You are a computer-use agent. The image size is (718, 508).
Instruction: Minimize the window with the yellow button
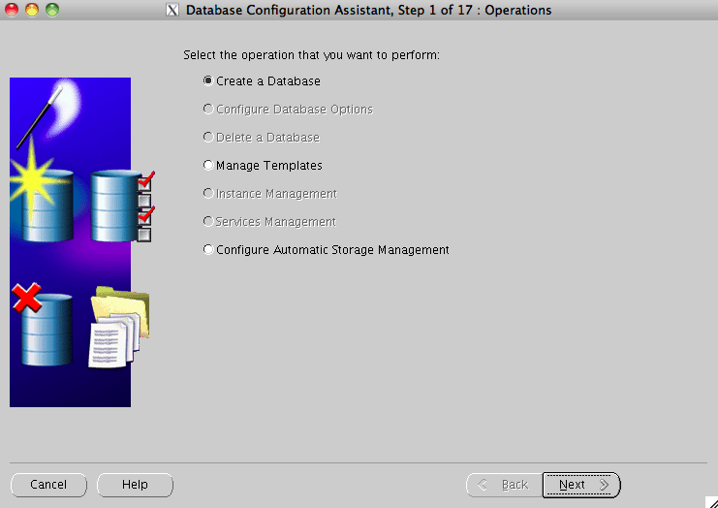32,11
